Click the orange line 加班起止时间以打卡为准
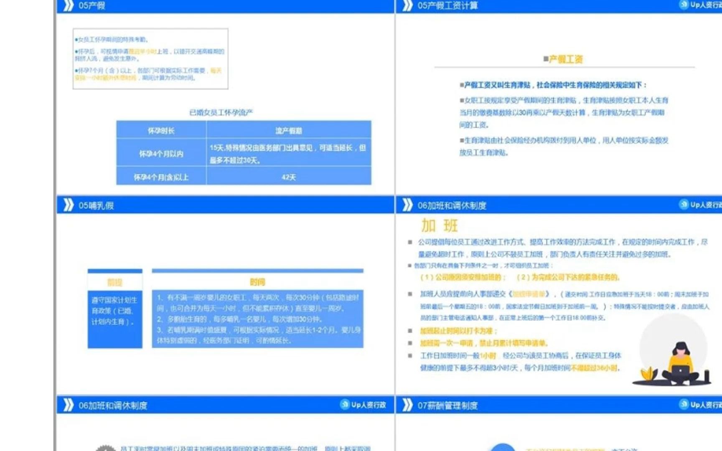 click(458, 331)
